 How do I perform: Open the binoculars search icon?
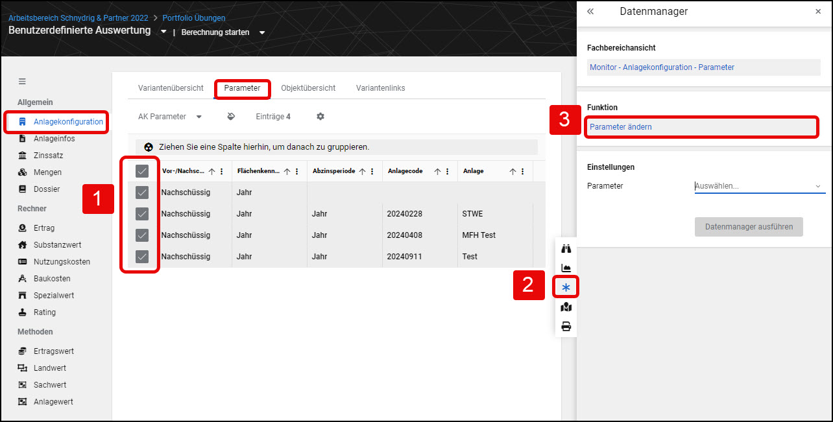pyautogui.click(x=566, y=248)
